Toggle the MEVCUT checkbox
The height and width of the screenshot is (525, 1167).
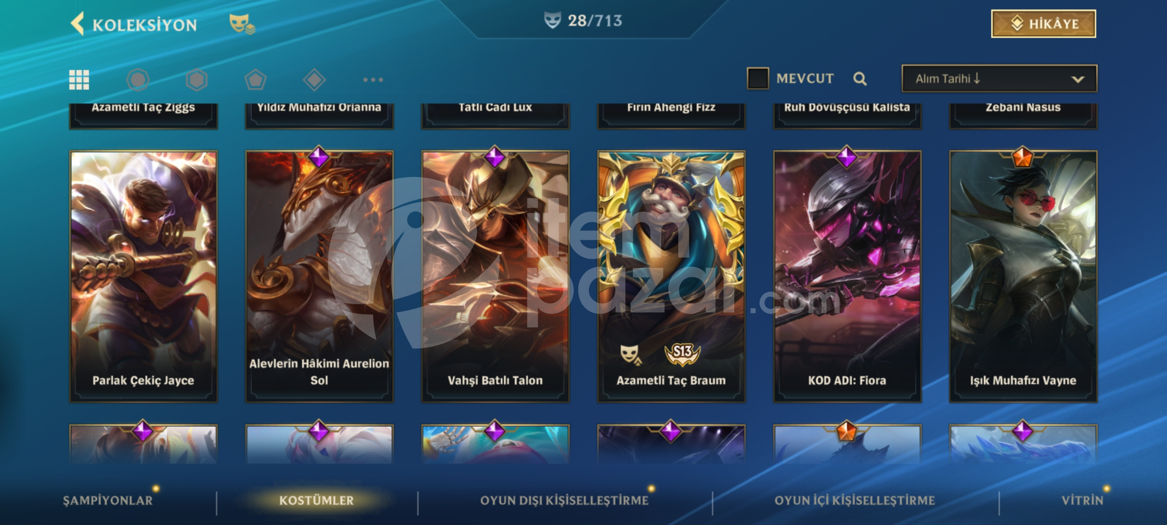tap(758, 78)
